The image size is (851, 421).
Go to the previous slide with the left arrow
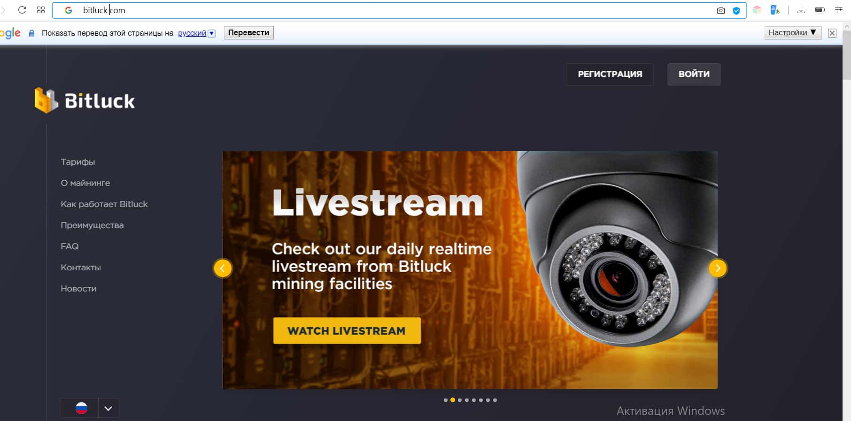223,268
